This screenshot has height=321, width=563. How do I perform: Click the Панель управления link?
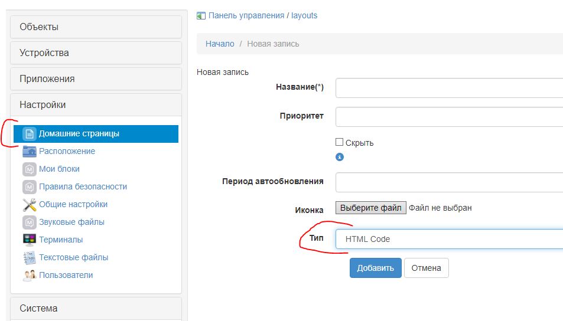(246, 15)
